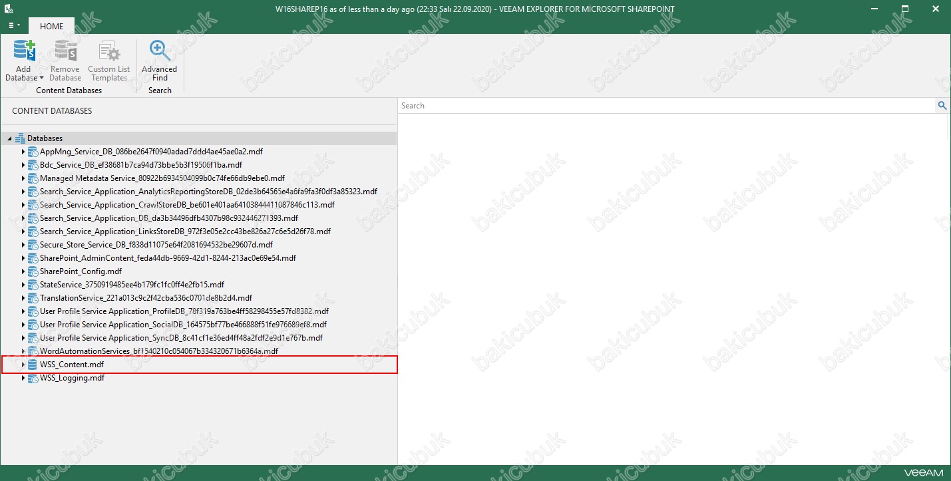Select the TranslationService_221a013c database label
This screenshot has height=481, width=951.
[x=146, y=298]
